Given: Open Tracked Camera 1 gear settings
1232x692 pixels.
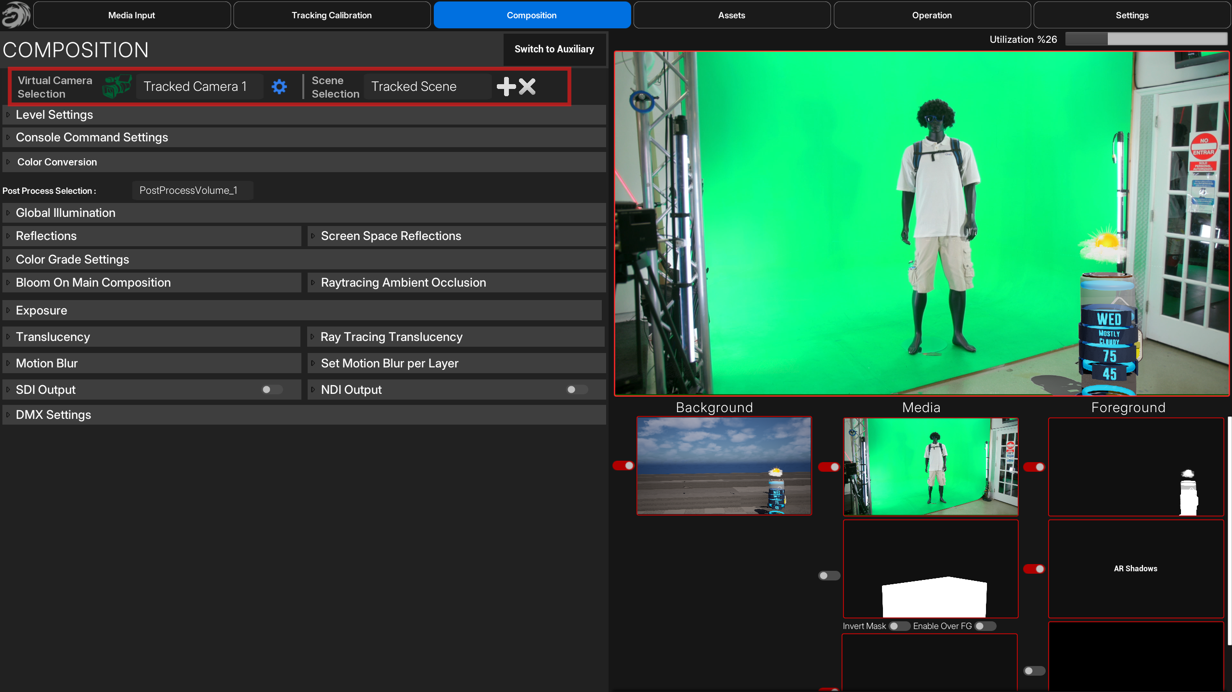Looking at the screenshot, I should pyautogui.click(x=279, y=87).
